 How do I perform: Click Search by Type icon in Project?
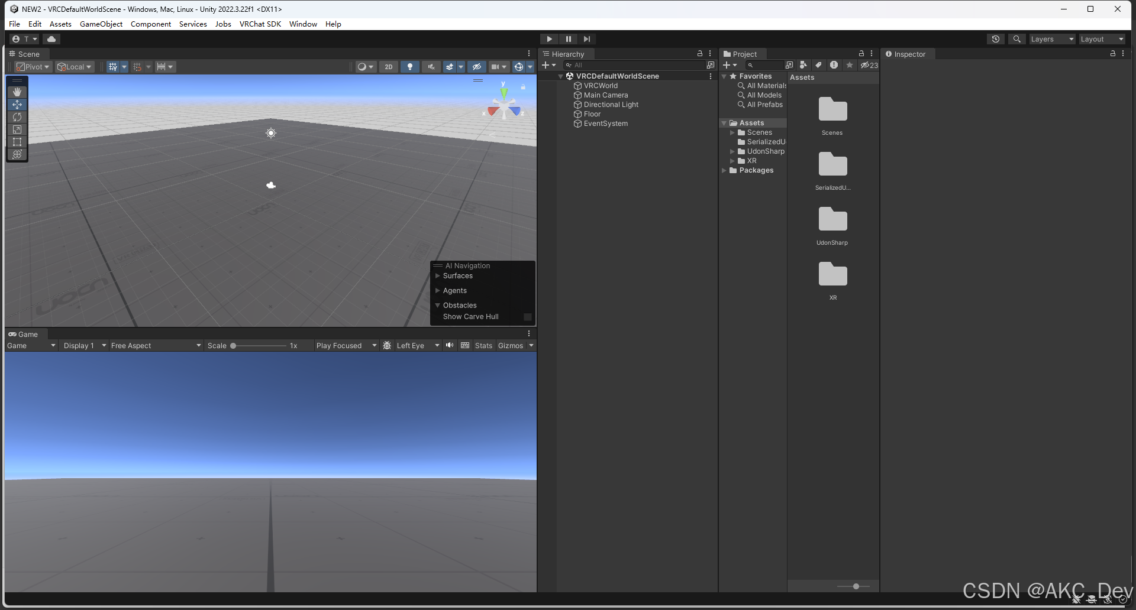click(803, 65)
